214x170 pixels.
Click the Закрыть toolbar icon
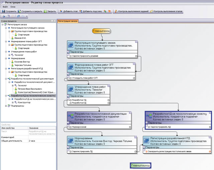(45, 11)
